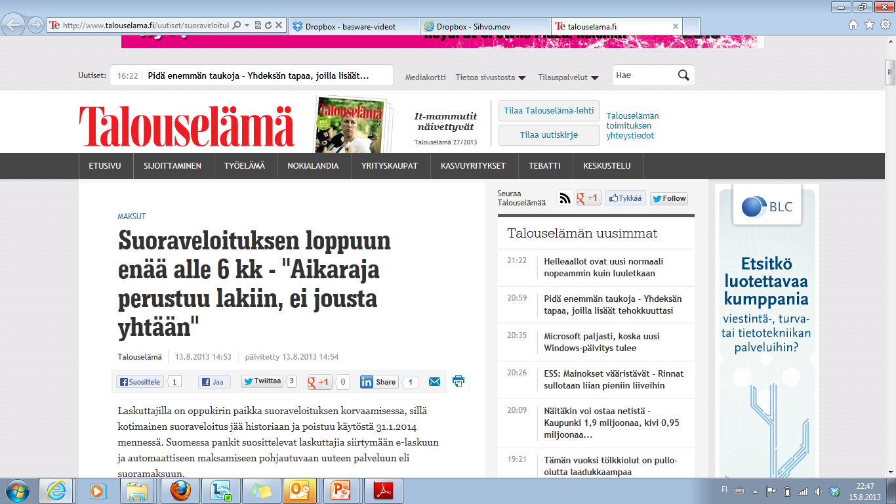This screenshot has height=504, width=896.
Task: Open the browser Home icon
Action: tap(853, 25)
